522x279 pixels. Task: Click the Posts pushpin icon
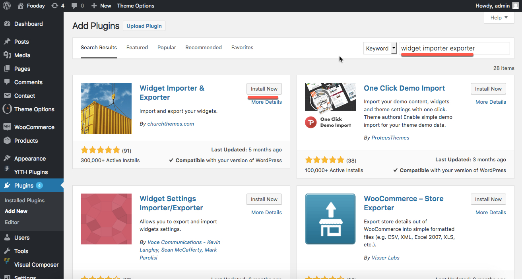(x=7, y=42)
